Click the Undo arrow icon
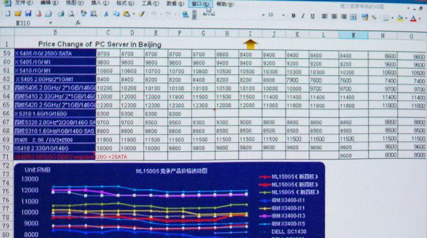The width and height of the screenshot is (427, 238). pos(153,14)
